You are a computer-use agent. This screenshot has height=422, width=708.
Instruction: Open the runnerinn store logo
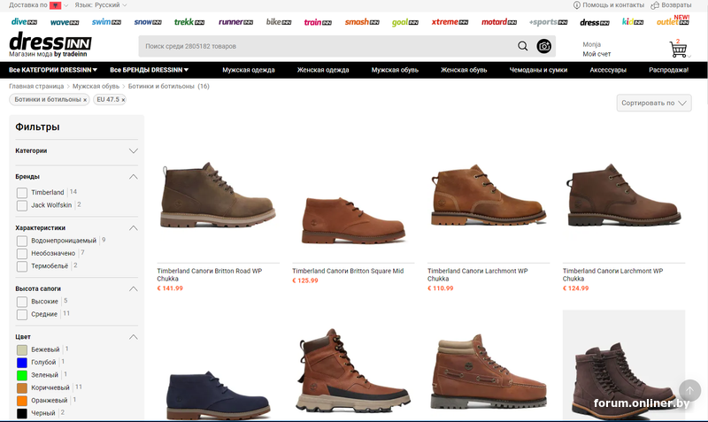[x=235, y=21]
